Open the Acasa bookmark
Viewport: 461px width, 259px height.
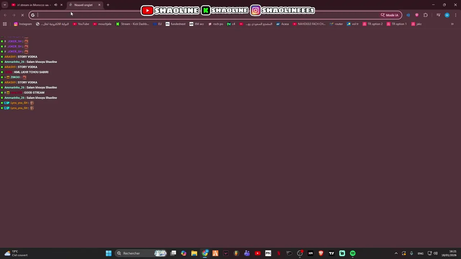pos(282,24)
